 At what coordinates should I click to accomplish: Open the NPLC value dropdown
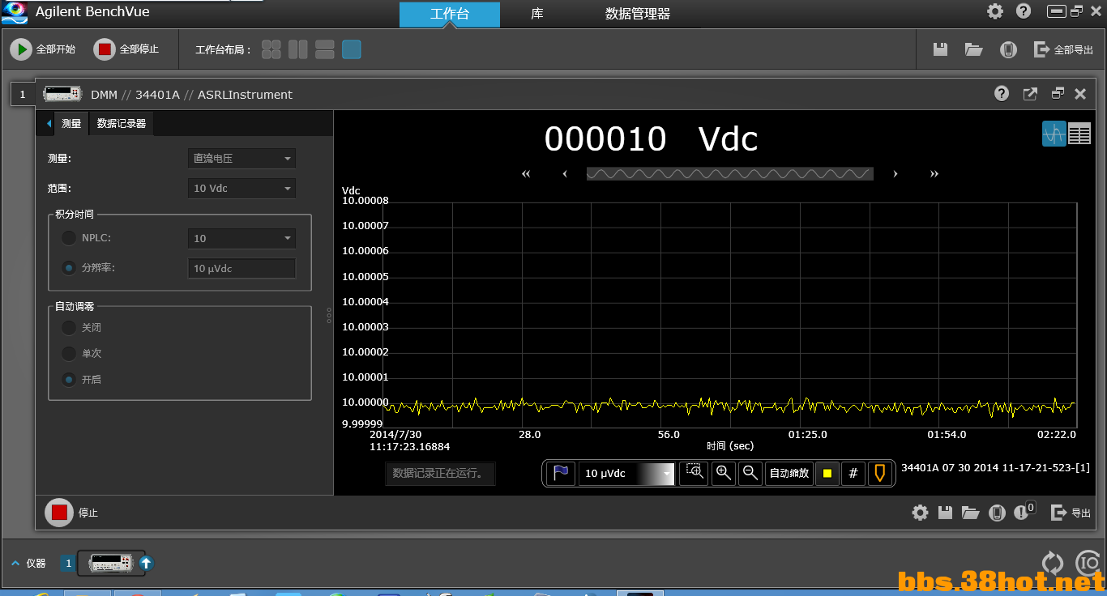[241, 238]
